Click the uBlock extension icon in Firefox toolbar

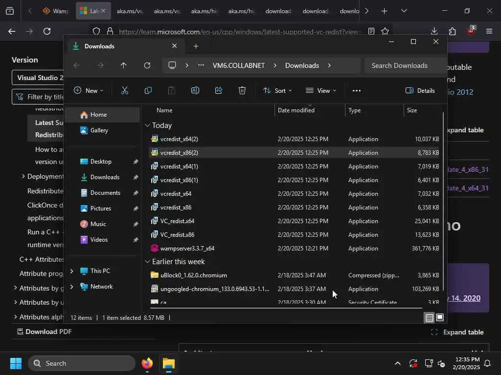coord(471,31)
